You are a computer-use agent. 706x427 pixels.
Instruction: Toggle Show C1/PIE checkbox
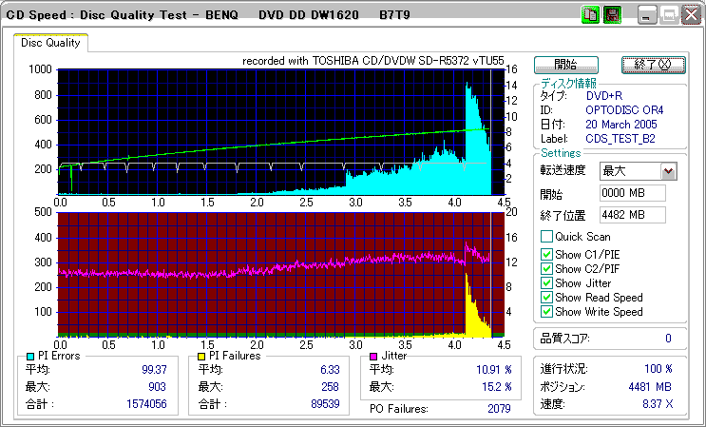tap(546, 255)
